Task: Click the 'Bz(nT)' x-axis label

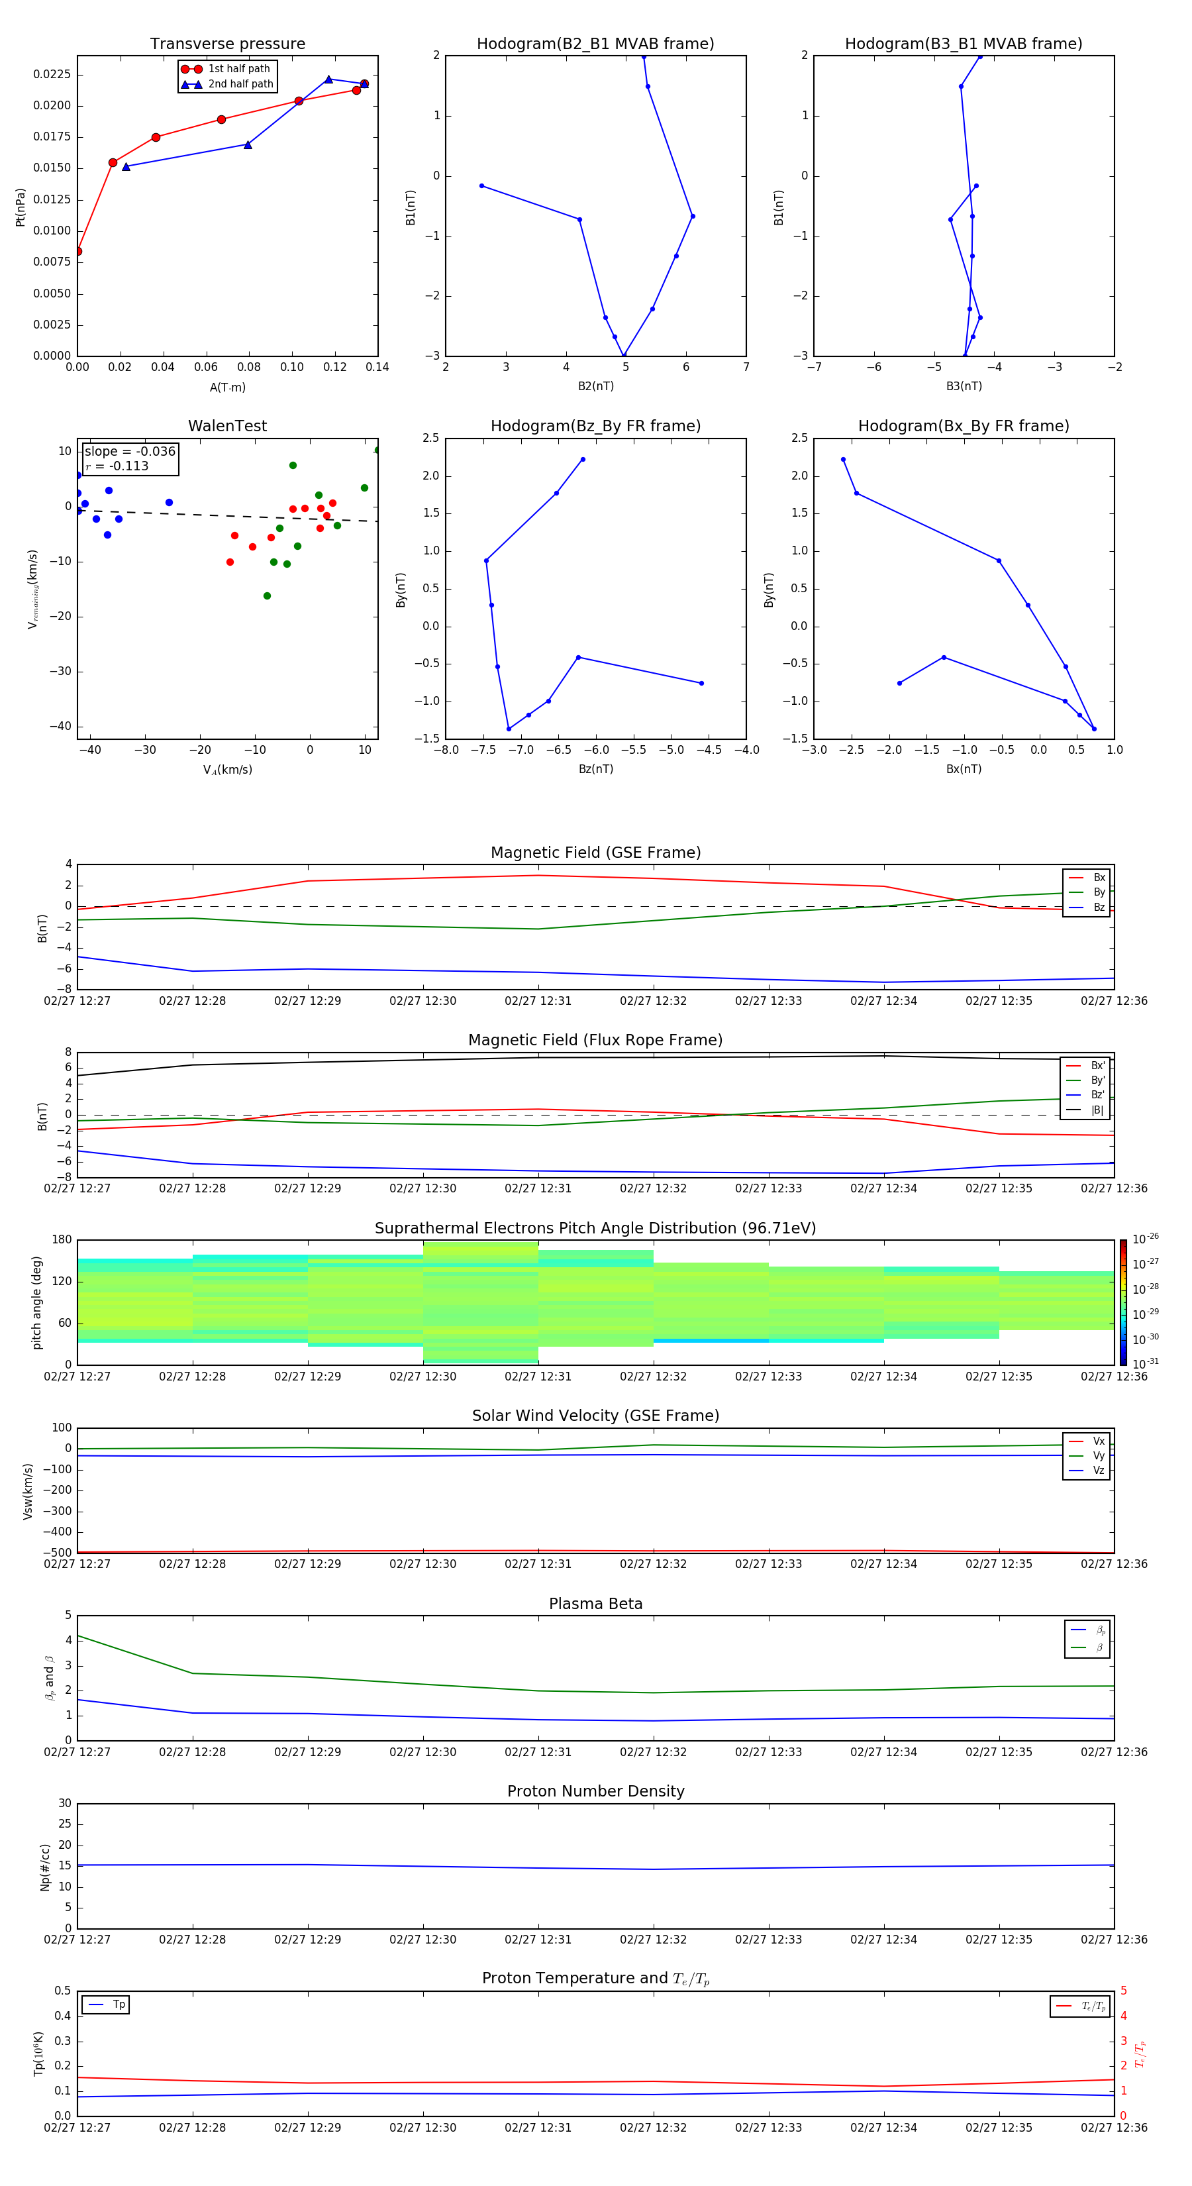Action: tap(595, 769)
